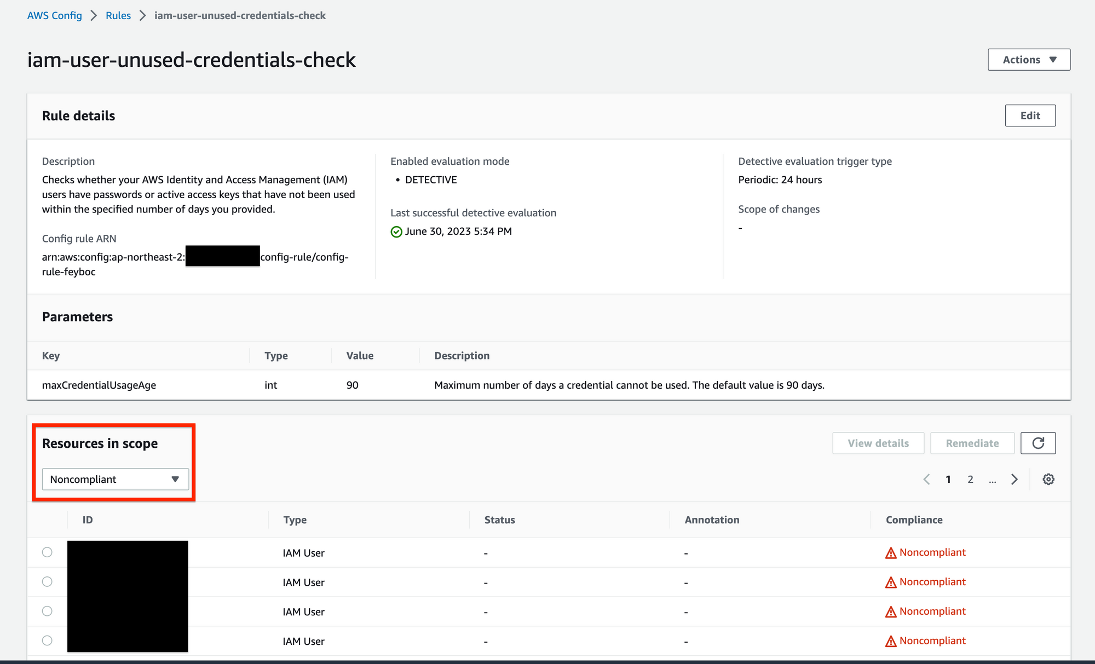The image size is (1095, 664).
Task: Click the Annotation column header
Action: [x=712, y=520]
